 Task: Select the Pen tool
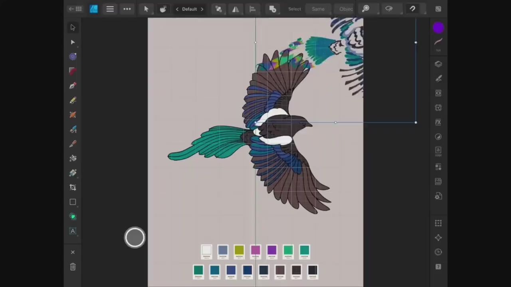point(73,86)
